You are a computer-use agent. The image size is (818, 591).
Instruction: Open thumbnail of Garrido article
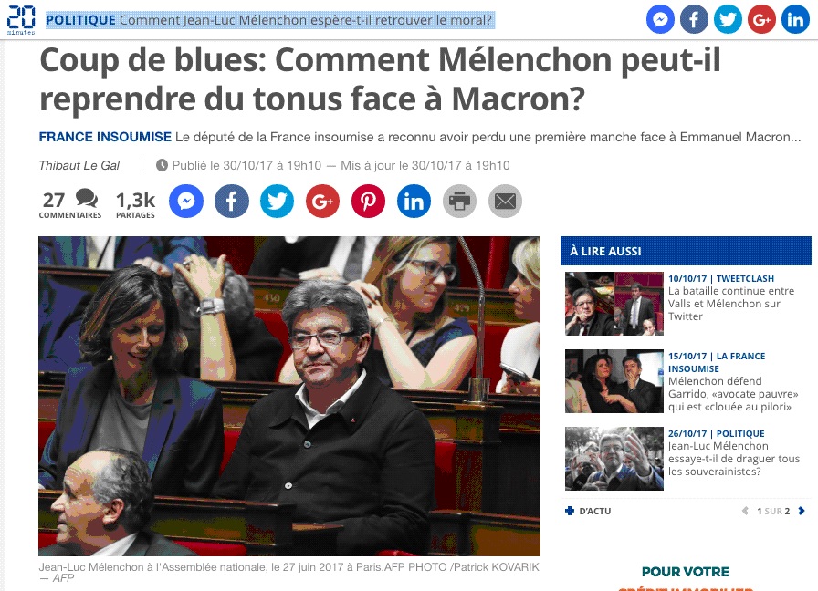[614, 381]
